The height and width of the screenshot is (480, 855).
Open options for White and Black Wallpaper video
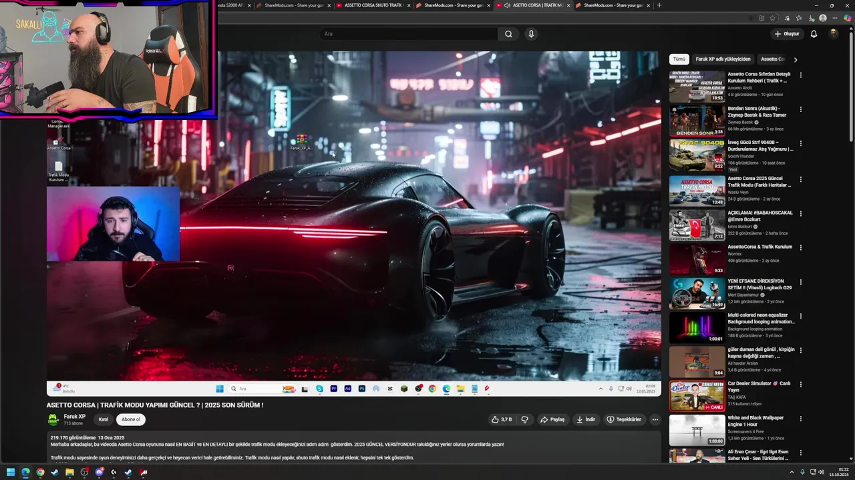(801, 419)
